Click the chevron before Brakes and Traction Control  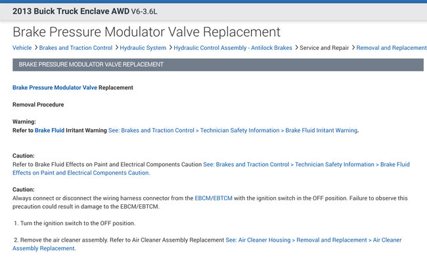(35, 48)
